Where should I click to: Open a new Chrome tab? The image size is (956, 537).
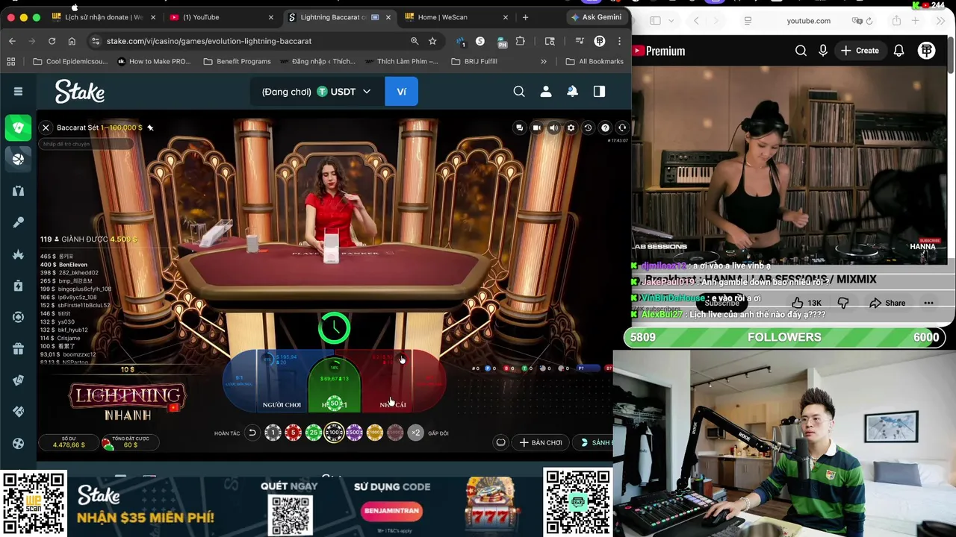(x=525, y=17)
